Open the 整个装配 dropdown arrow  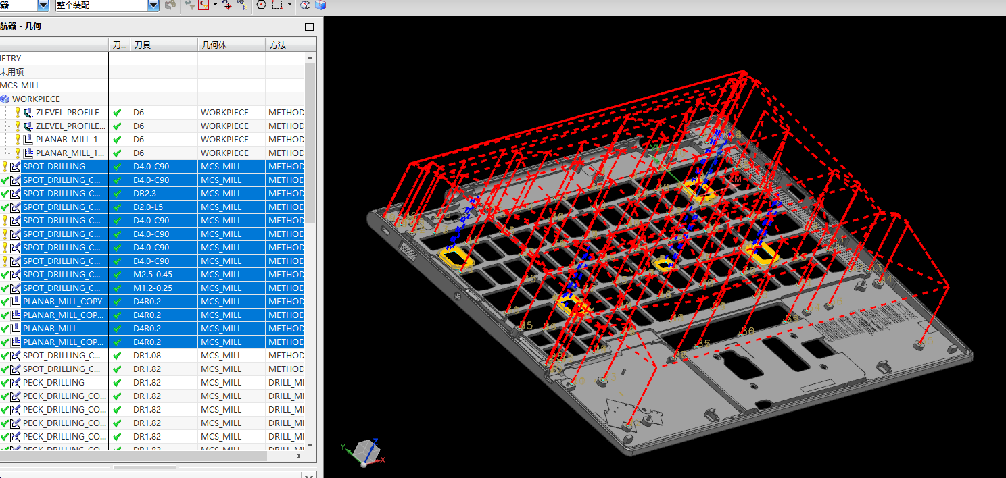[x=153, y=5]
